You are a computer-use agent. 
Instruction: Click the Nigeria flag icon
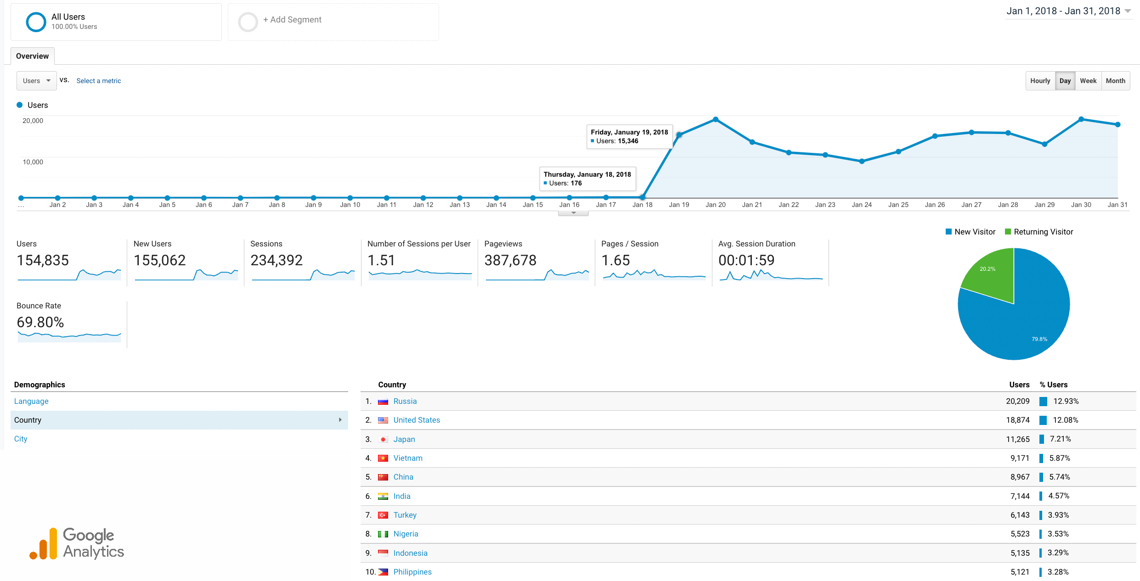383,534
